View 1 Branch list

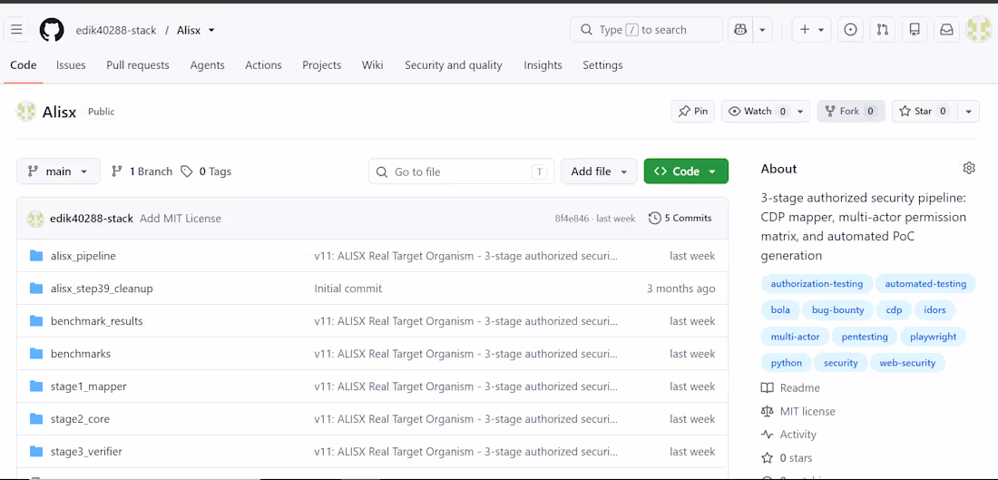click(x=142, y=171)
